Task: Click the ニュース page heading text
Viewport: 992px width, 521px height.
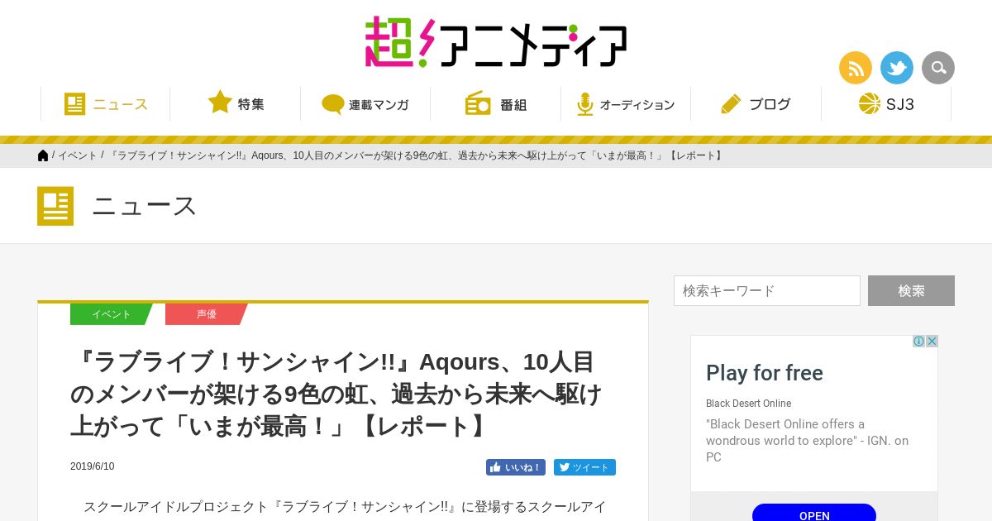Action: pyautogui.click(x=145, y=206)
